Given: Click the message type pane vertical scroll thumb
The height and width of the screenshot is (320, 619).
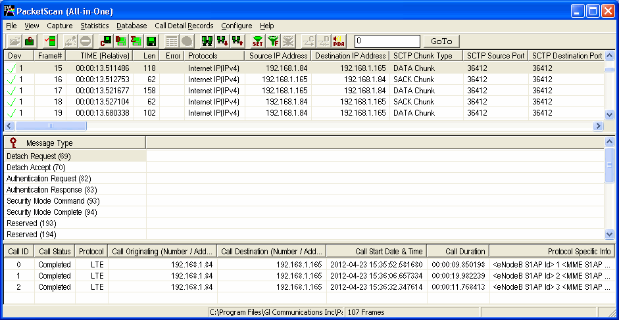Looking at the screenshot, I should [609, 166].
